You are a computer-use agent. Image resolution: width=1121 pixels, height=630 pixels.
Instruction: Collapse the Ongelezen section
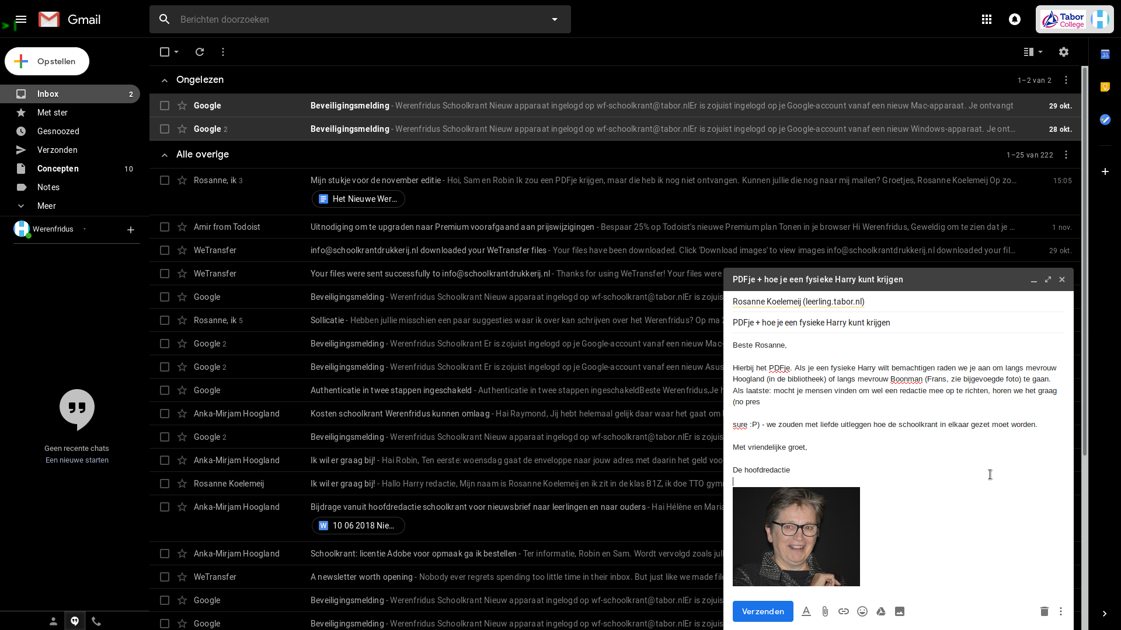(x=165, y=80)
